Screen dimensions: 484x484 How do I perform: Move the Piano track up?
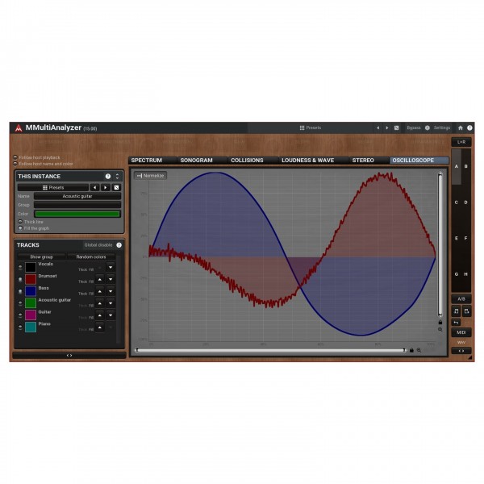coord(100,328)
